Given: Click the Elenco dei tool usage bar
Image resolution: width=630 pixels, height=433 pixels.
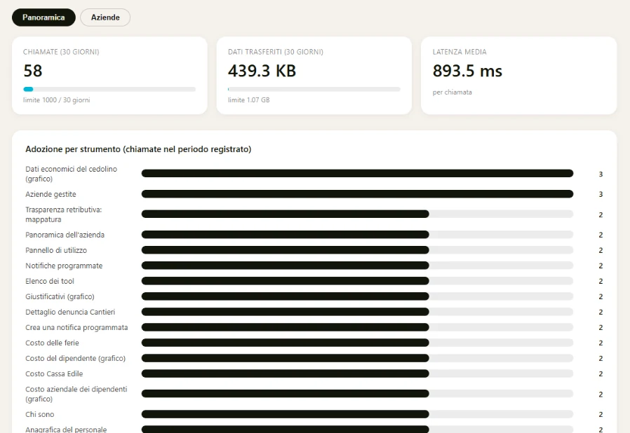Looking at the screenshot, I should pos(357,281).
